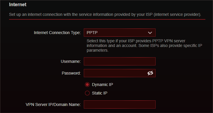Click the Internet section heading
This screenshot has height=113, width=213.
(18, 4)
